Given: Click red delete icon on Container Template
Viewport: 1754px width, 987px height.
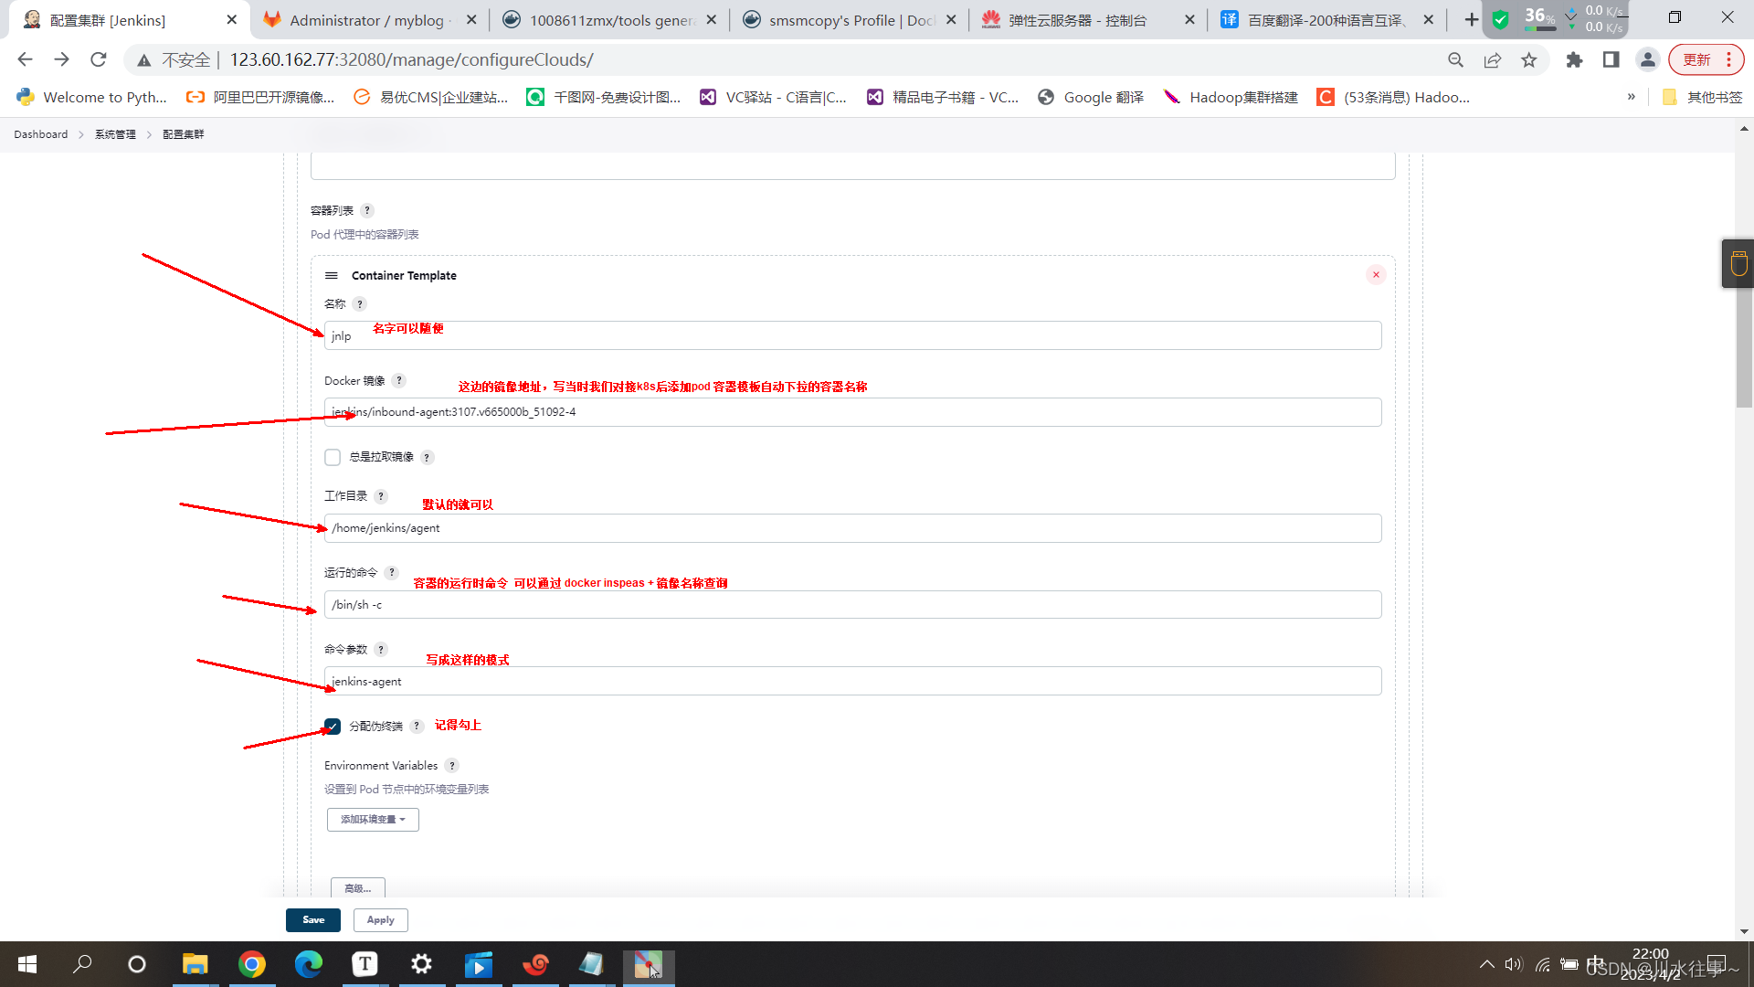Looking at the screenshot, I should pos(1376,275).
